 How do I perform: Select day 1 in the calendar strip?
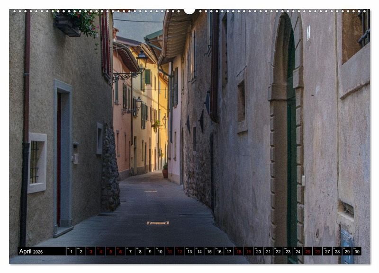[71, 251]
